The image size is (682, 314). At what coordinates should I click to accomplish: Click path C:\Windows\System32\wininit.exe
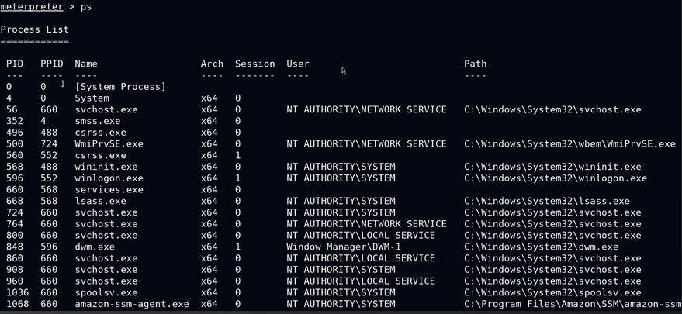(x=552, y=167)
